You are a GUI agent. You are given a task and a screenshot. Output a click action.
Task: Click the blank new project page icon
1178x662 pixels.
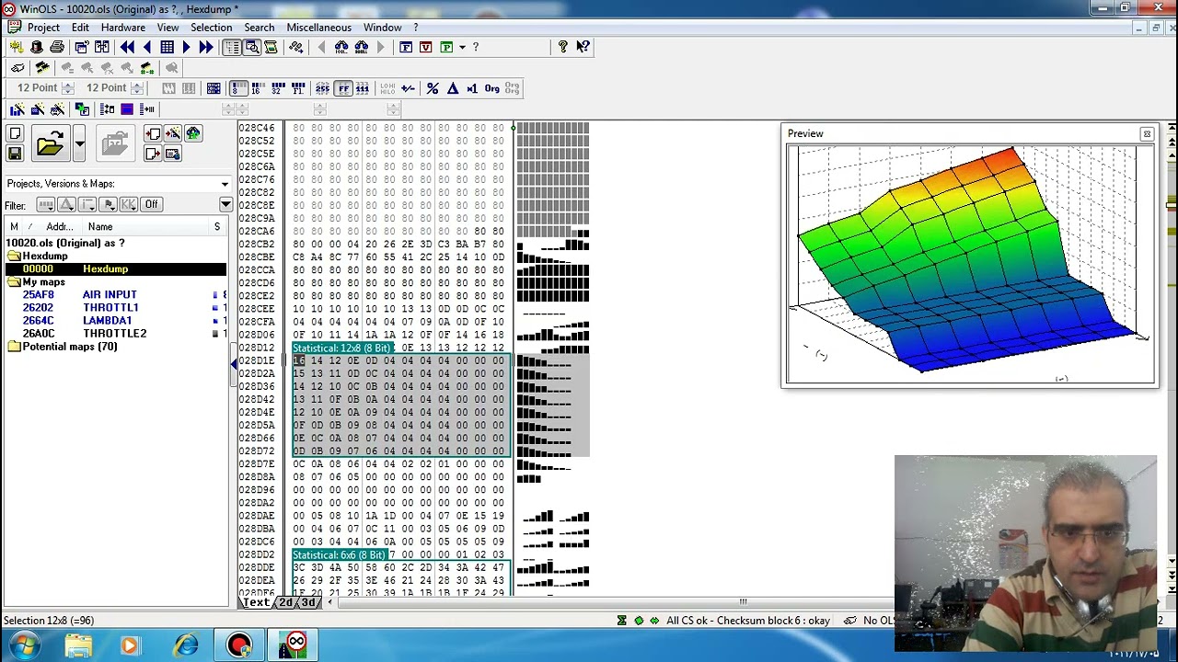(15, 133)
